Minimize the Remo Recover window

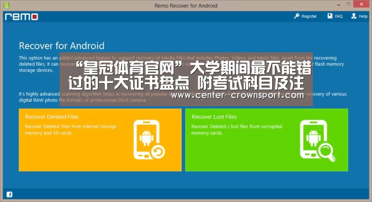[x=339, y=5]
